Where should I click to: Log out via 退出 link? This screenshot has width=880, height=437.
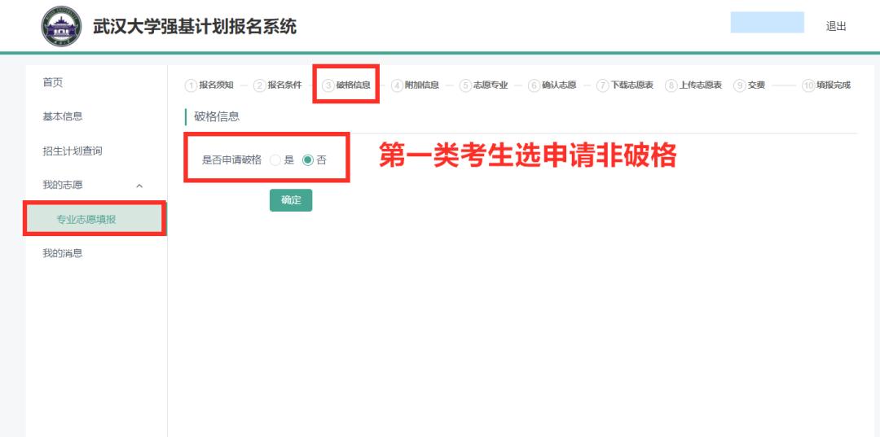836,26
